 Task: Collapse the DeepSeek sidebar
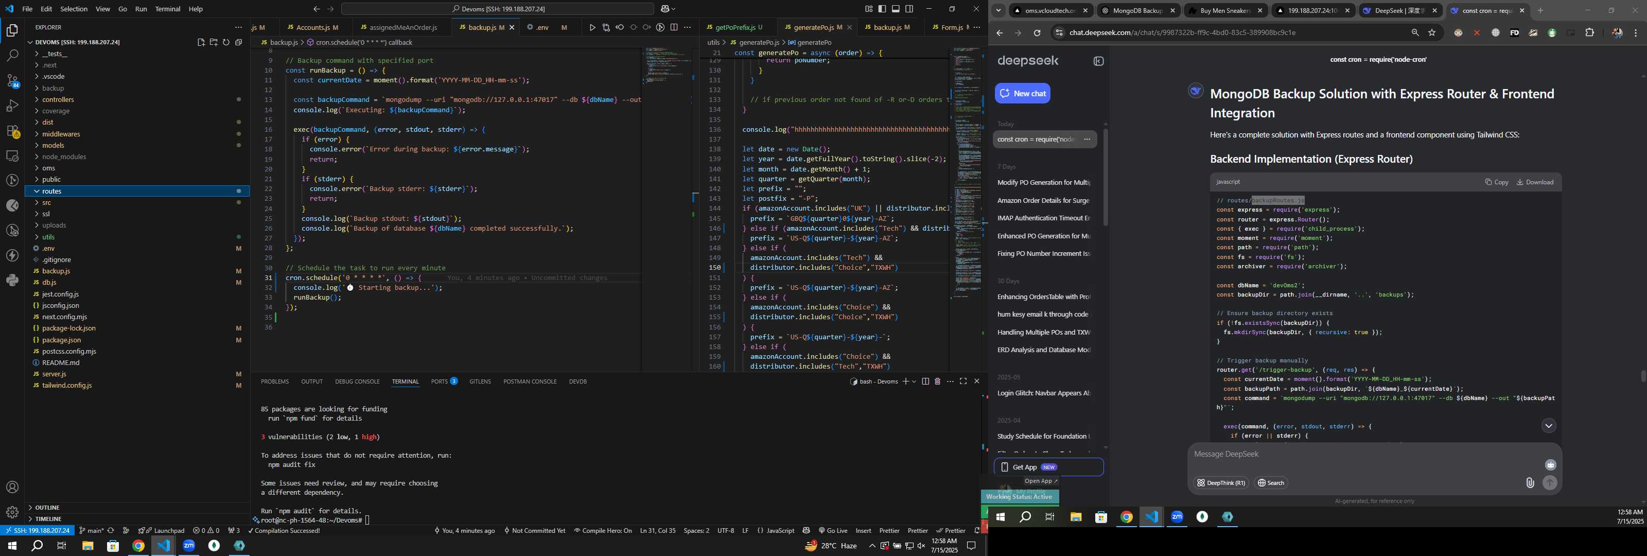pos(1098,61)
